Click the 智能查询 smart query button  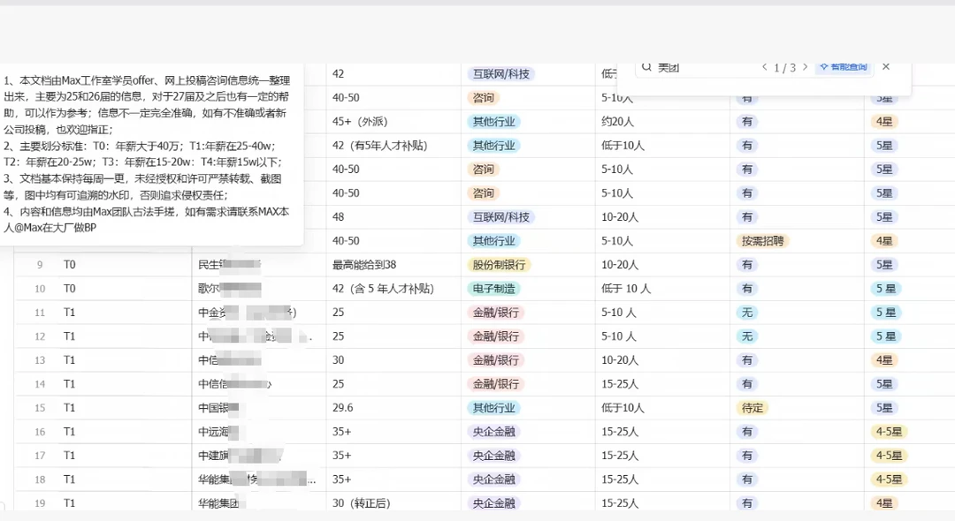click(844, 67)
